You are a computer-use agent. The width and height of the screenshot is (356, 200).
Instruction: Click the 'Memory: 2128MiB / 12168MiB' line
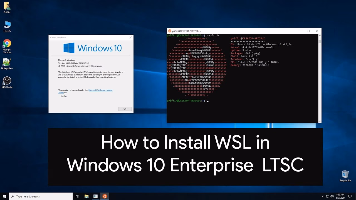point(250,65)
